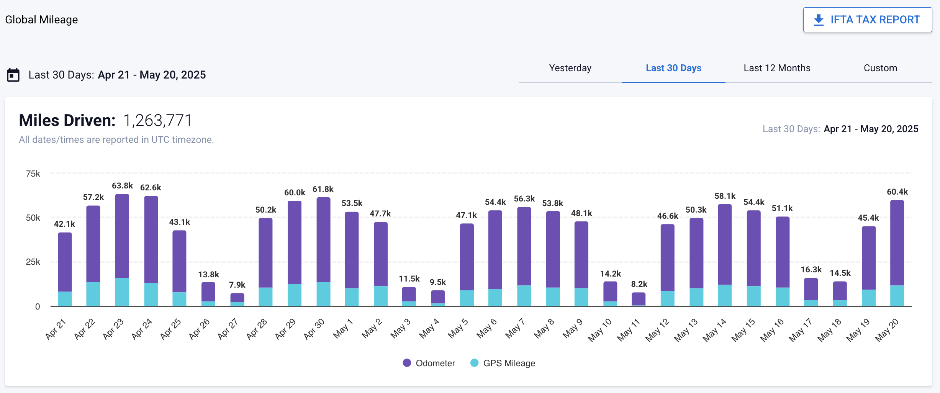Viewport: 940px width, 393px height.
Task: Switch to the Yesterday tab
Action: (570, 68)
